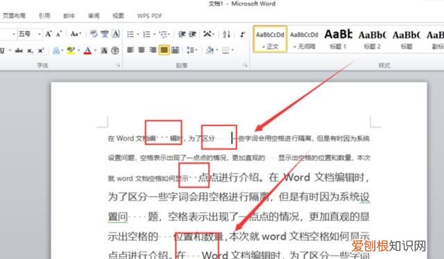444x259 pixels.
Task: Click the Line Spacing icon
Action: point(190,50)
